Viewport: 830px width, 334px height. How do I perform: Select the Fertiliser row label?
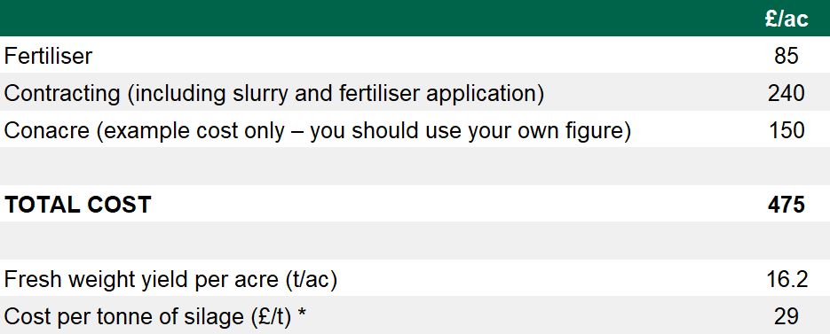pyautogui.click(x=48, y=56)
